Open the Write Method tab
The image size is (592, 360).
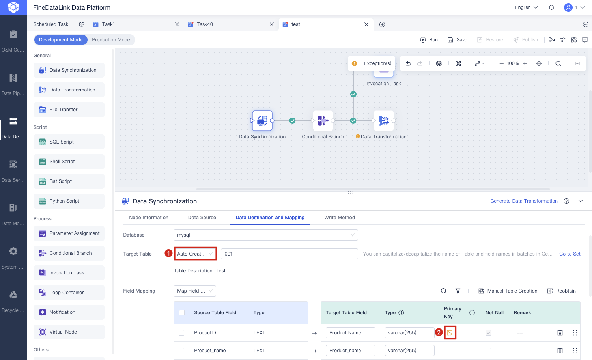[x=340, y=218]
